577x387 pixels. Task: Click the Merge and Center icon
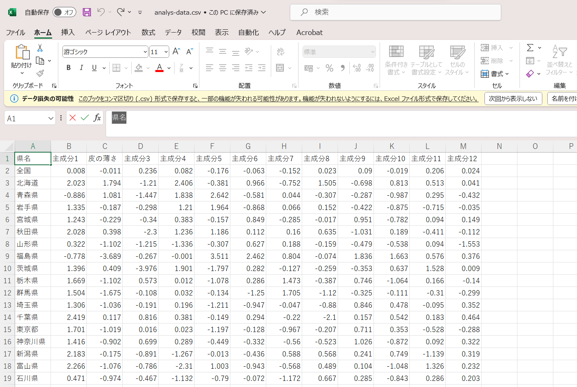280,68
